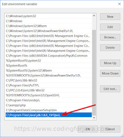The width and height of the screenshot is (124, 137).
Task: Delete the selected path entry
Action: coord(110,48)
